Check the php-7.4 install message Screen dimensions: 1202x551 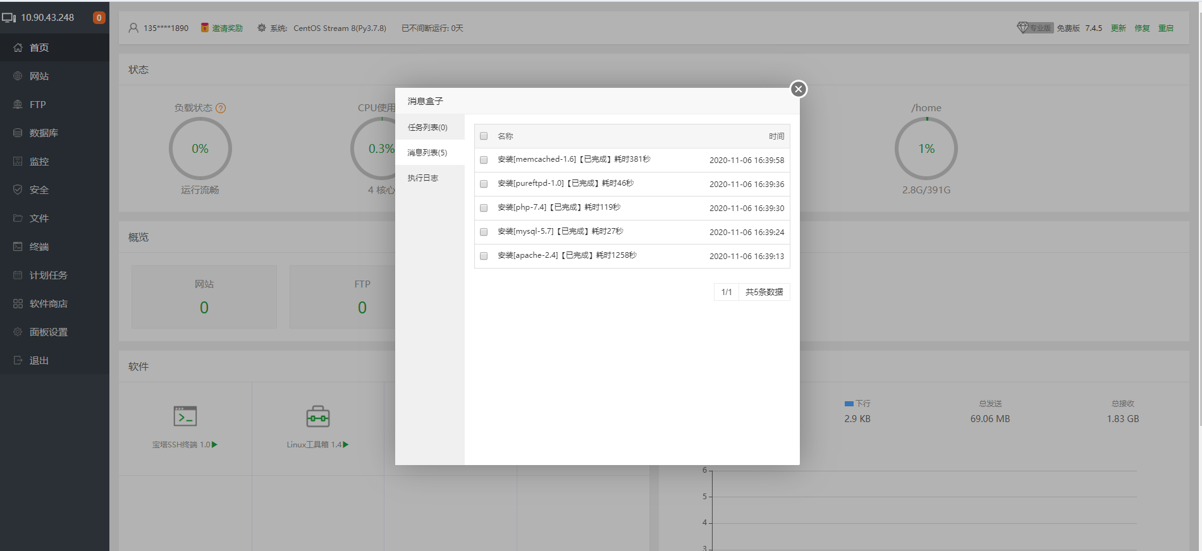pos(484,208)
